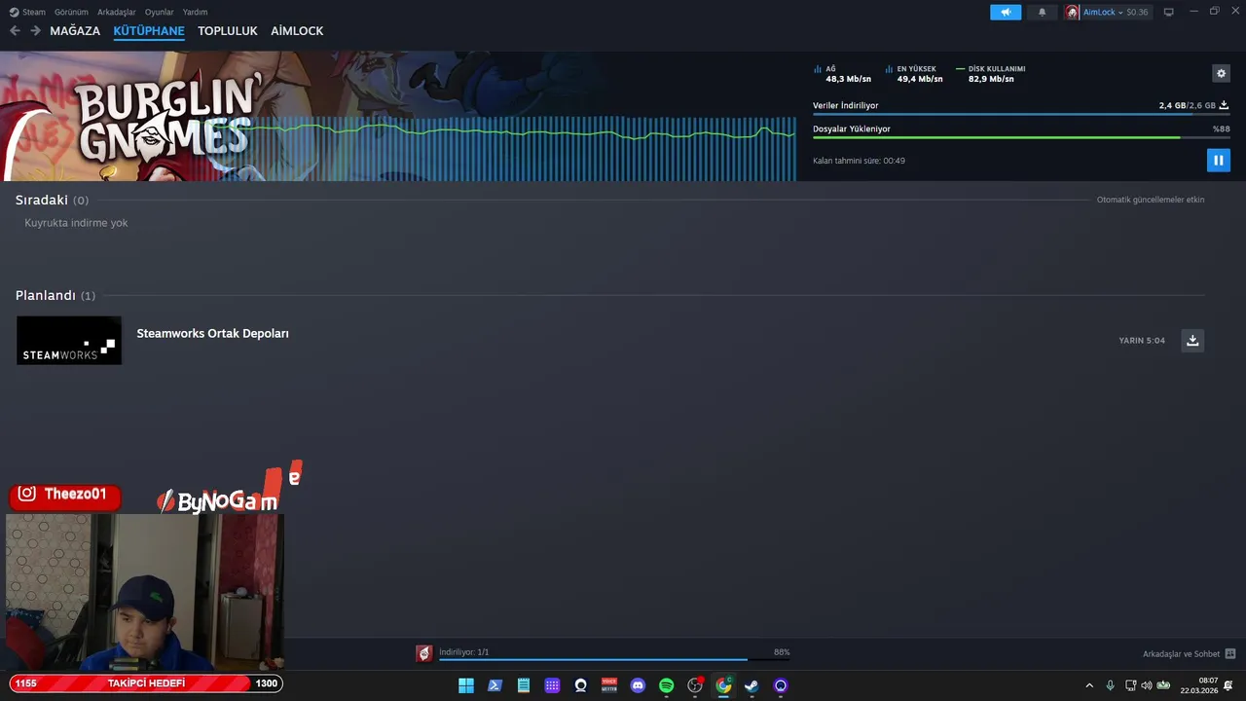Open the notepad icon in taskbar
The width and height of the screenshot is (1246, 701).
[524, 685]
